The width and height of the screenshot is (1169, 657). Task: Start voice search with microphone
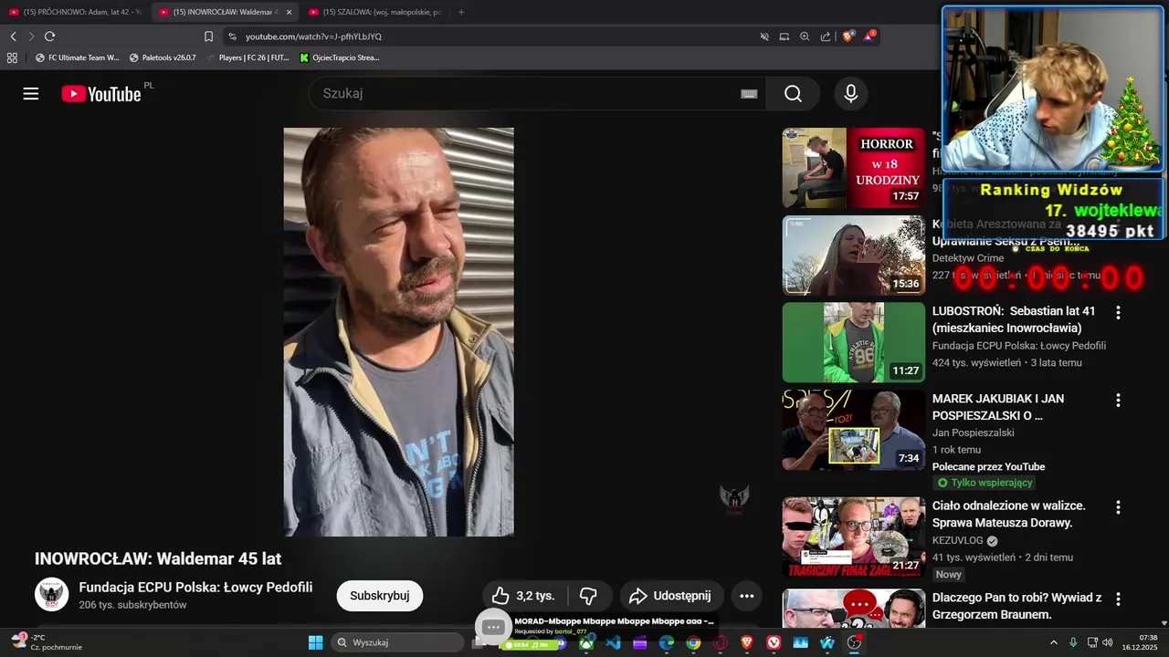851,94
